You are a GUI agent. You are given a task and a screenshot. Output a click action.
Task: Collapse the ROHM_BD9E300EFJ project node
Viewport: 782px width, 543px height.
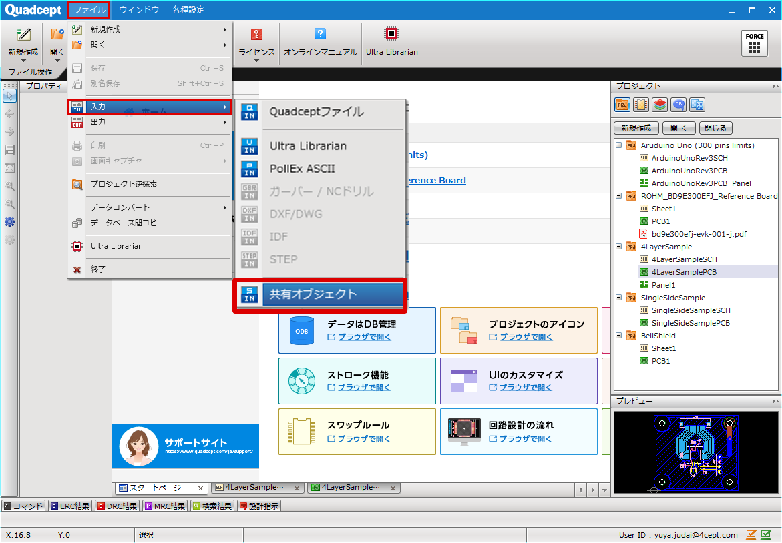click(x=619, y=196)
